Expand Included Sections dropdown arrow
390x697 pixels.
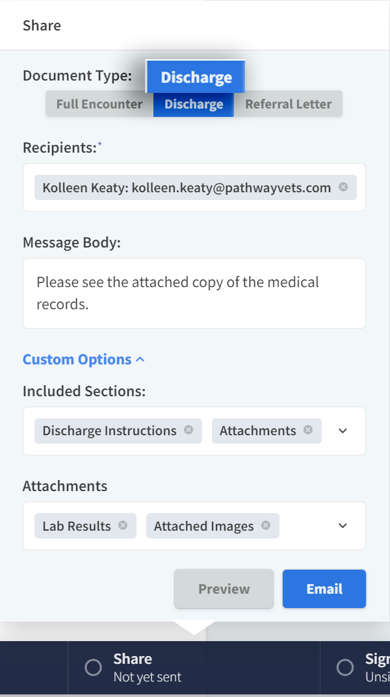pos(343,431)
